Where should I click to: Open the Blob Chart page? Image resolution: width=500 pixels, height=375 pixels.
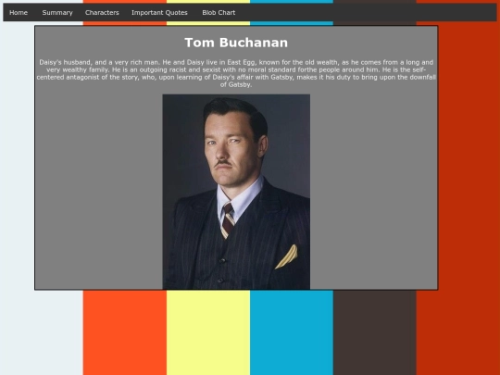[219, 13]
